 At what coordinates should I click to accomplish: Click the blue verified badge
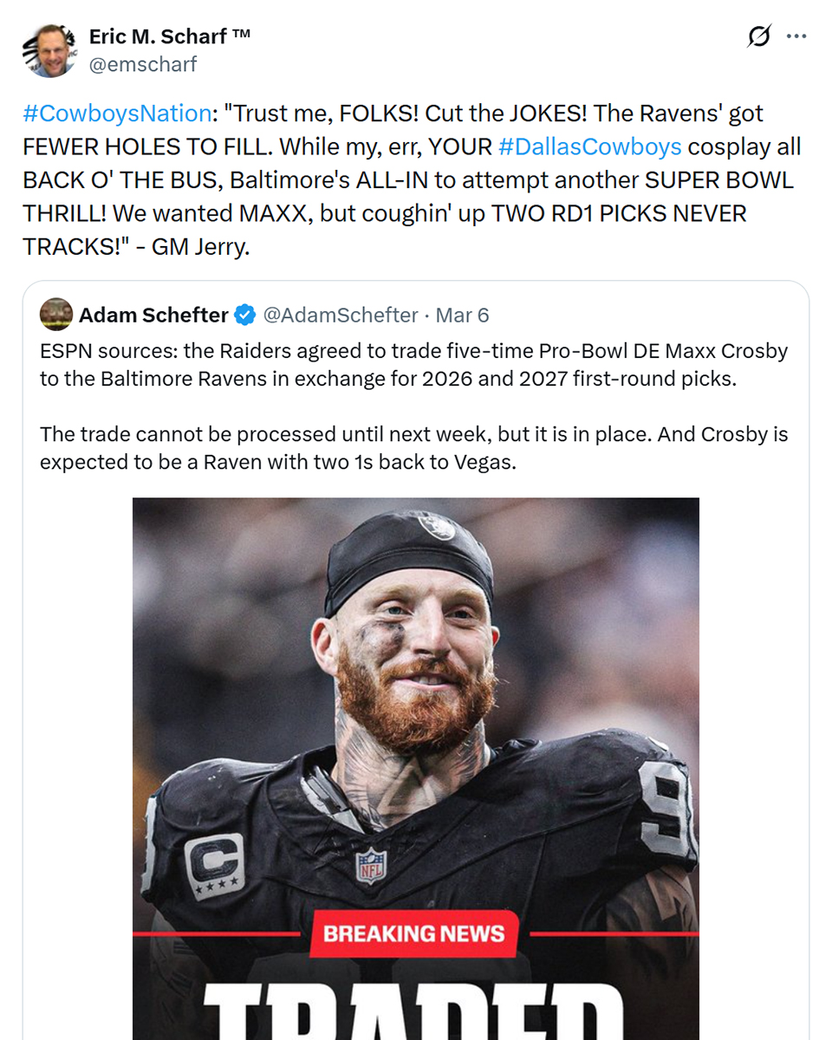pos(245,315)
